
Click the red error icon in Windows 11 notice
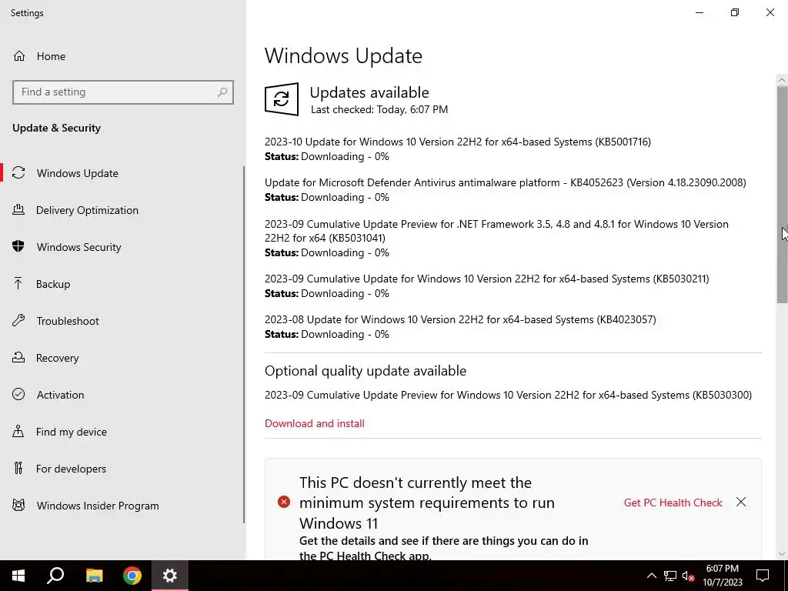[x=284, y=502]
